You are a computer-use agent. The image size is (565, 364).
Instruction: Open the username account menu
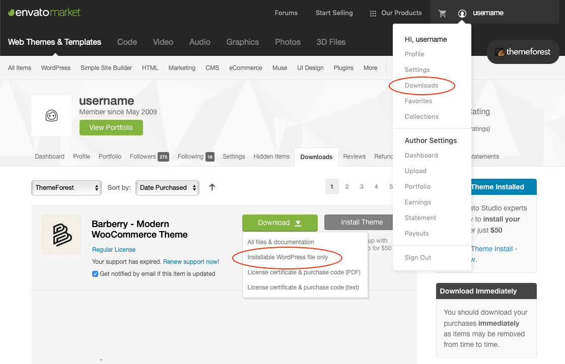tap(488, 13)
